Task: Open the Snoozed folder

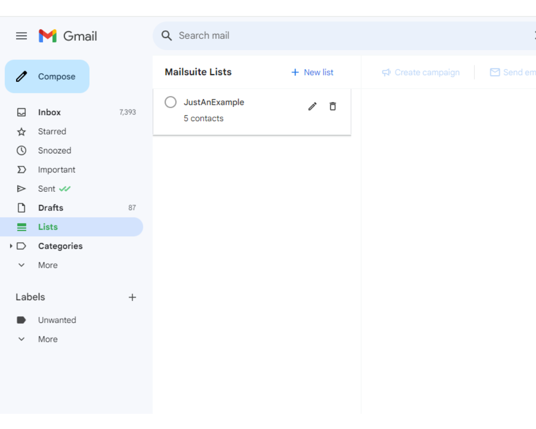Action: pos(71,151)
